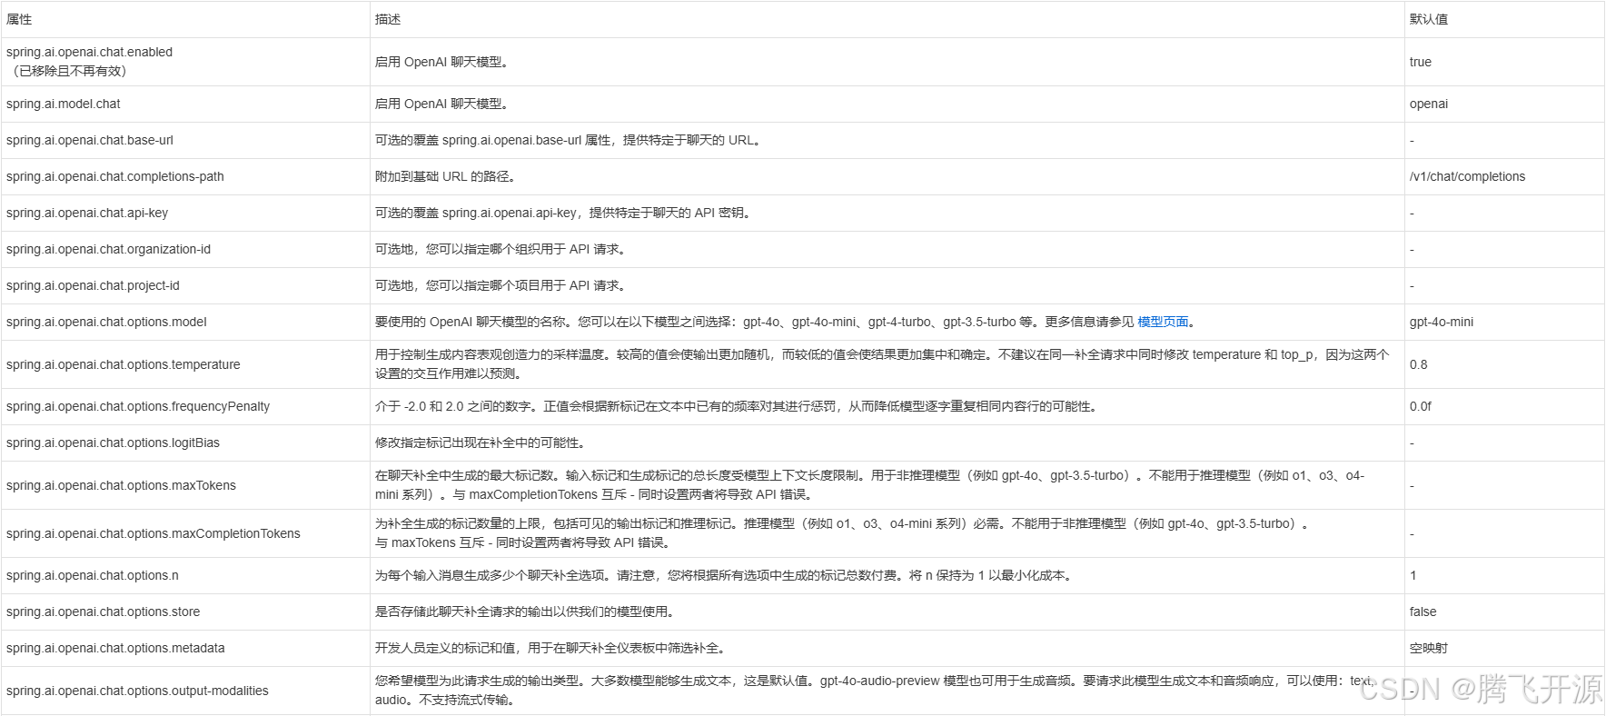Click spring.ai.openai.chat.options.maxCompletionTokens property cell

tap(185, 533)
